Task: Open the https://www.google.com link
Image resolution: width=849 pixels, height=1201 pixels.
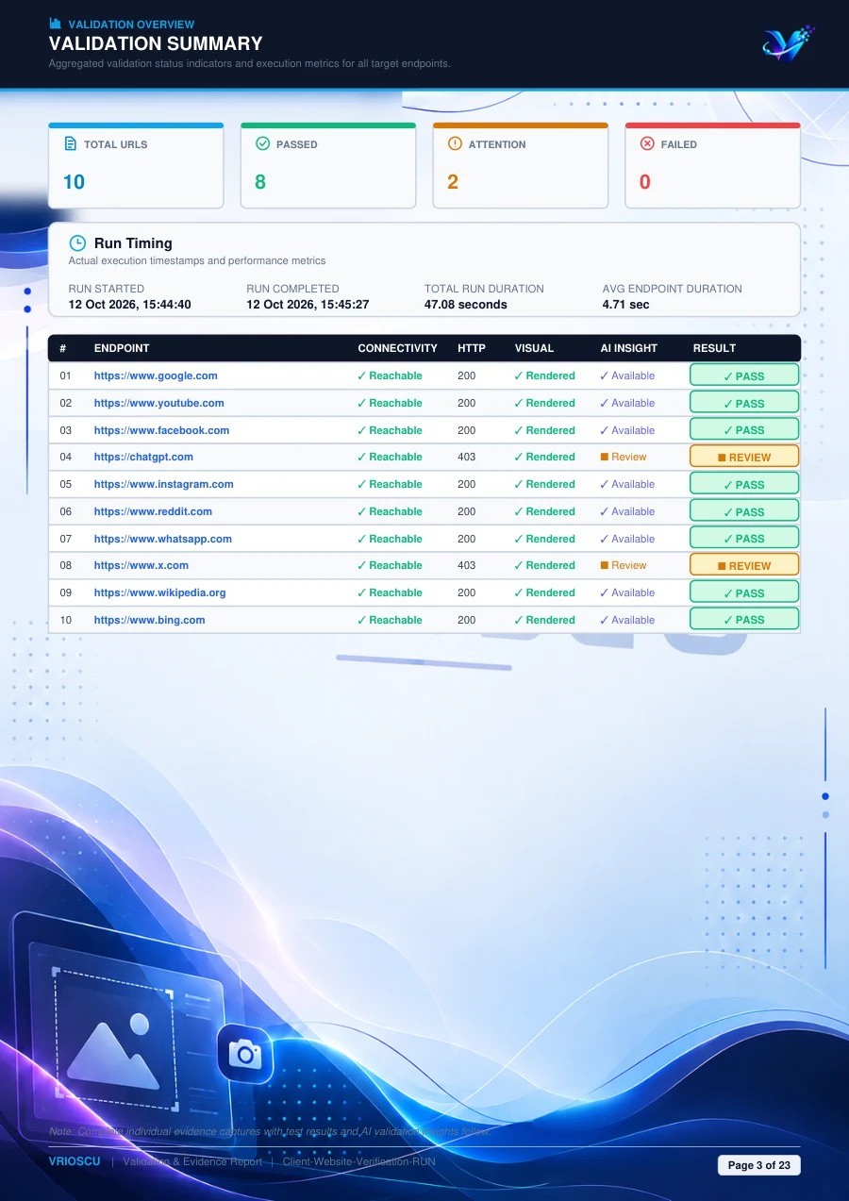Action: click(156, 375)
